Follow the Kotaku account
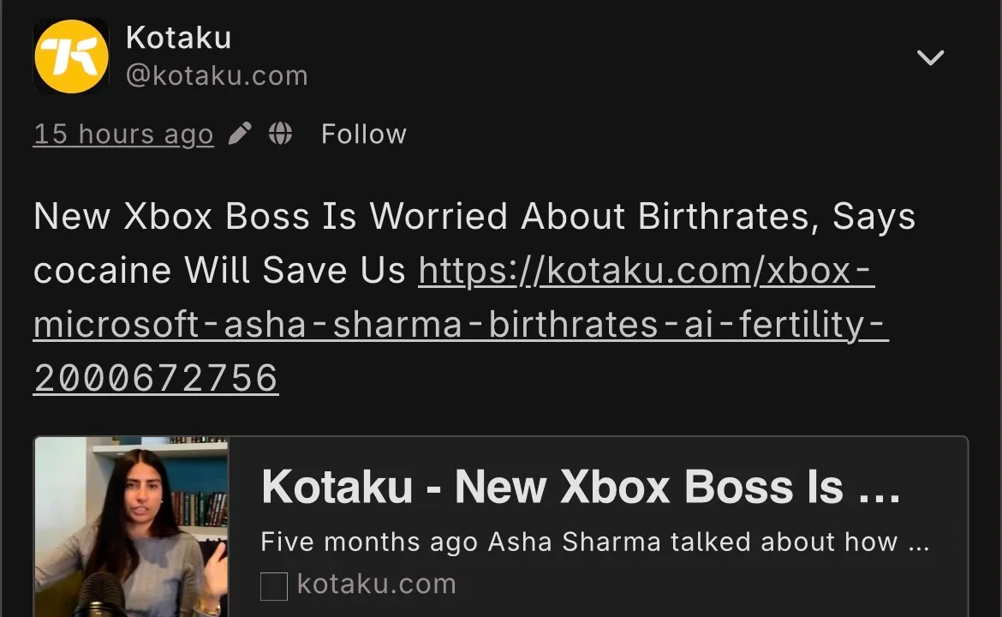 (363, 134)
